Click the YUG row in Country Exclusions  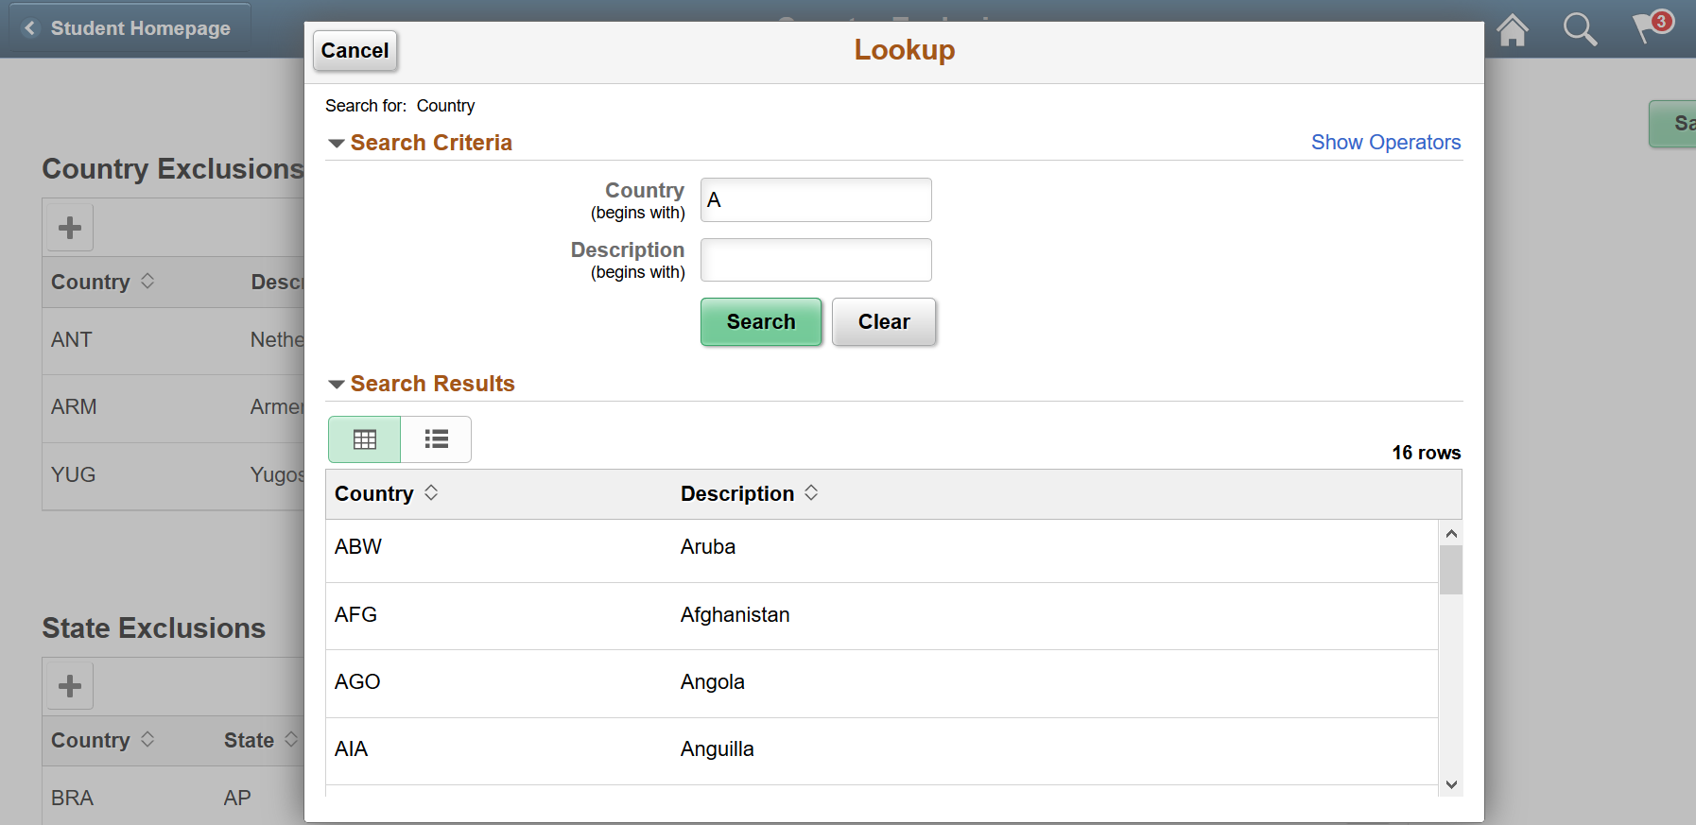pyautogui.click(x=173, y=475)
